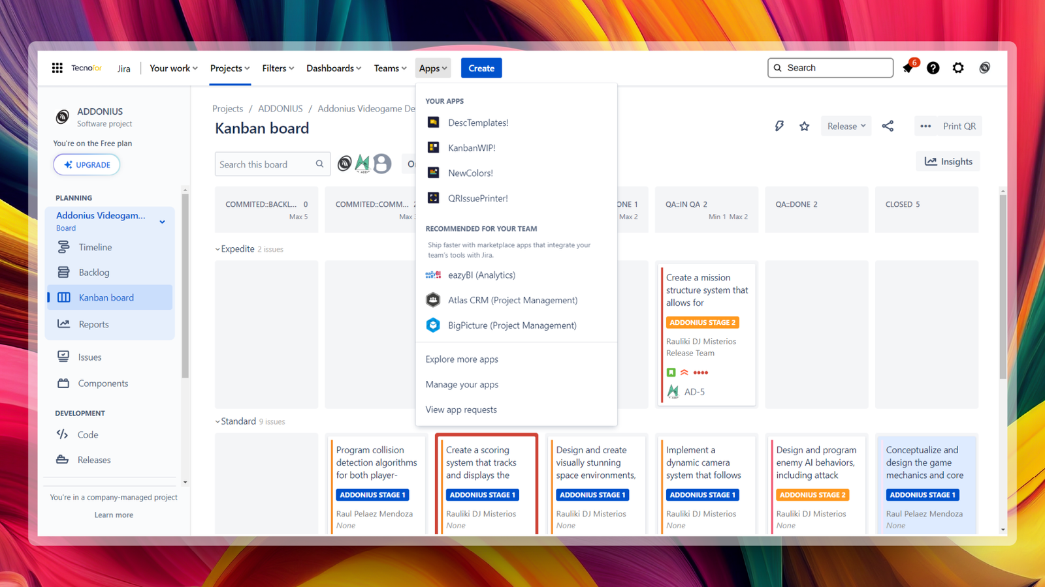Click the Timeline sidebar icon
Viewport: 1045px width, 587px height.
click(63, 247)
